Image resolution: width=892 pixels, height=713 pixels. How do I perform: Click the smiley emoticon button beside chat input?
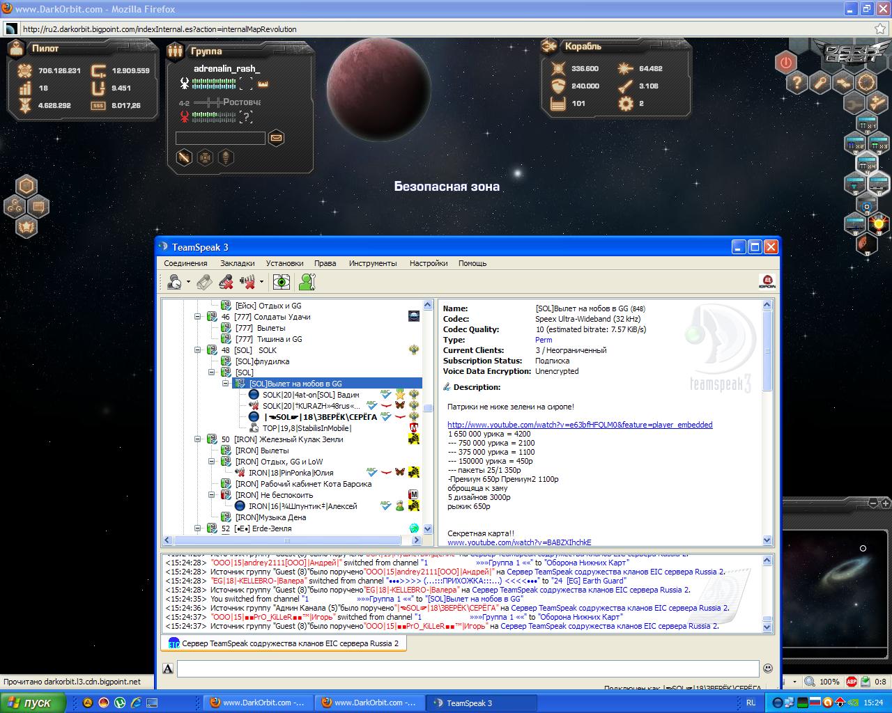pyautogui.click(x=768, y=668)
